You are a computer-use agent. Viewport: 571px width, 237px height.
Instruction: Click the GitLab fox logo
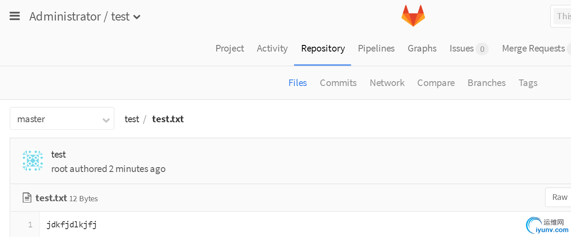[x=413, y=16]
